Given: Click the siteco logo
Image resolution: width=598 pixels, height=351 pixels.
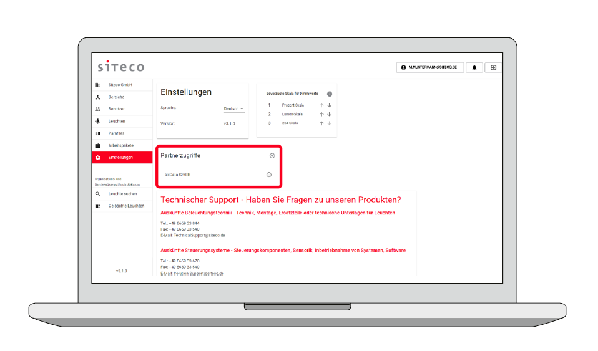Looking at the screenshot, I should [120, 67].
